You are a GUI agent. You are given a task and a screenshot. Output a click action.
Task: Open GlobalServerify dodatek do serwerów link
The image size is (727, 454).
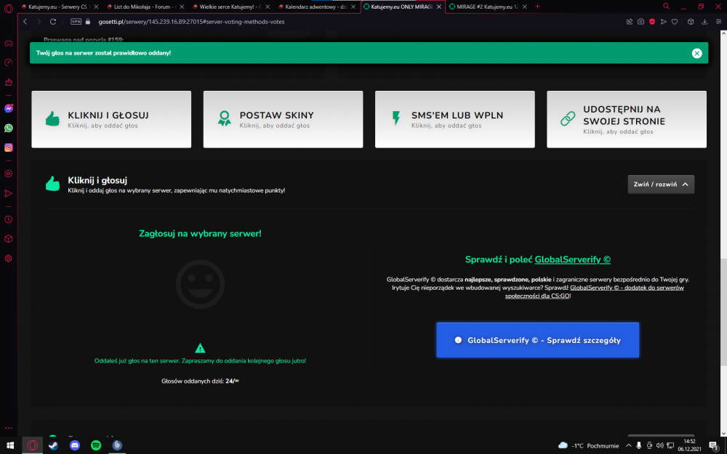click(627, 288)
